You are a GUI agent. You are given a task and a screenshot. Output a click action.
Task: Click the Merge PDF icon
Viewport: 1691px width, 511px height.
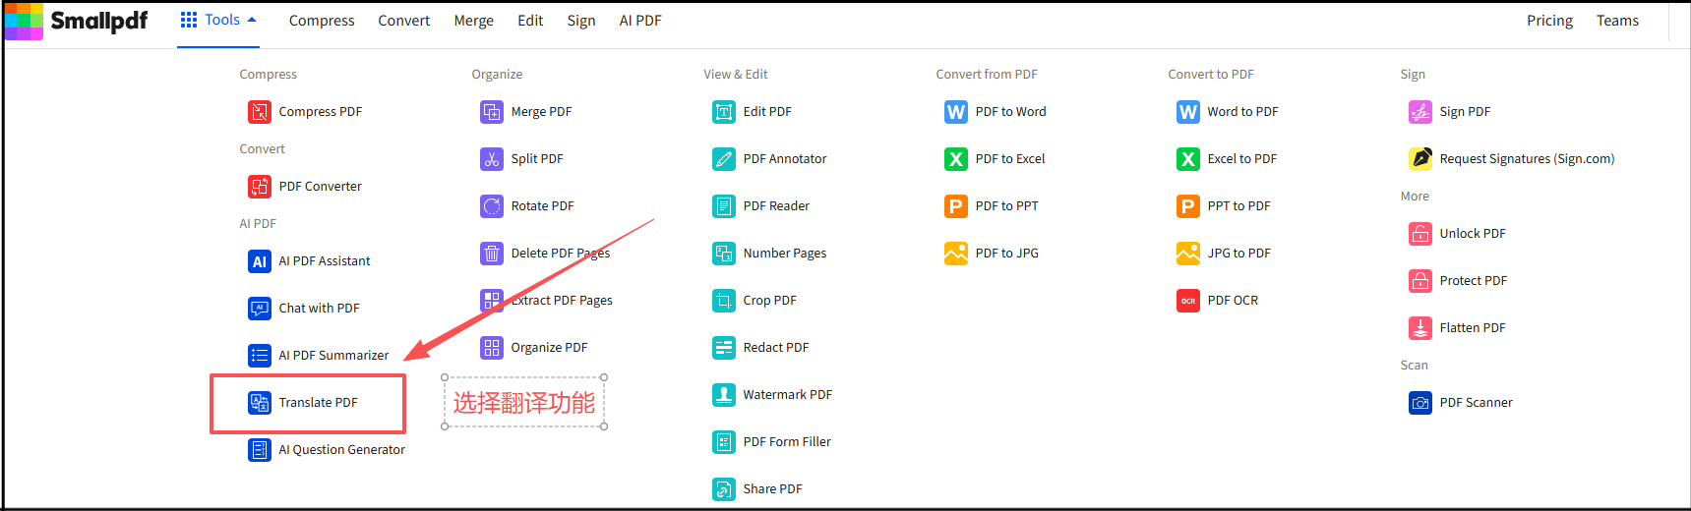tap(491, 112)
